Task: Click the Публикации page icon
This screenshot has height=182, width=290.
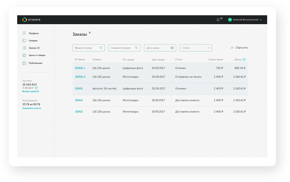Action: (x=24, y=63)
